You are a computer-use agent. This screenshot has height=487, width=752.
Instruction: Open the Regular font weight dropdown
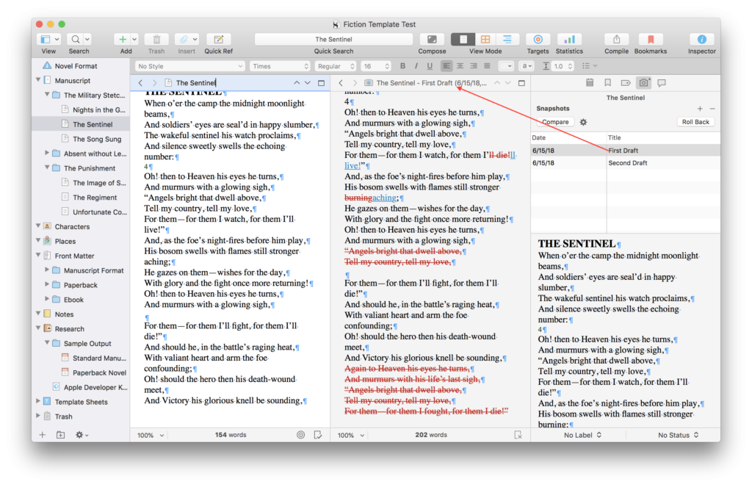click(336, 66)
